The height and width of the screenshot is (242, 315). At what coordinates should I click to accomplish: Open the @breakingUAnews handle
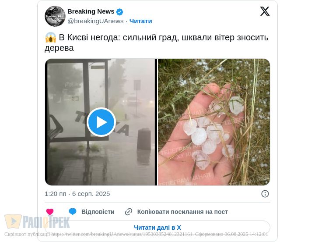95,21
